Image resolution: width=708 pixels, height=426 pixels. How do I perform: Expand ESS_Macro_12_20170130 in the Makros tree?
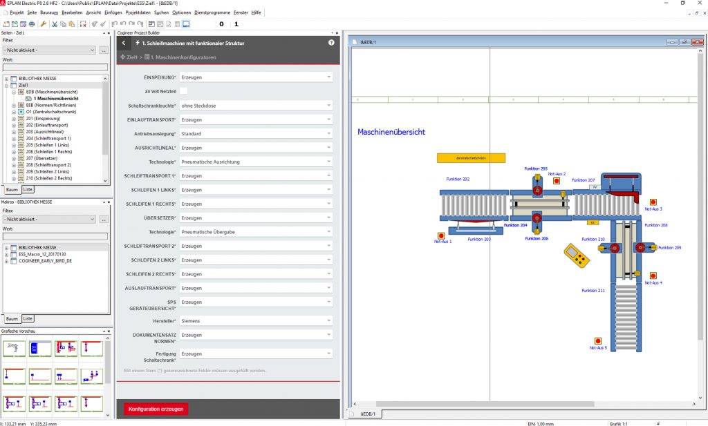[6, 254]
